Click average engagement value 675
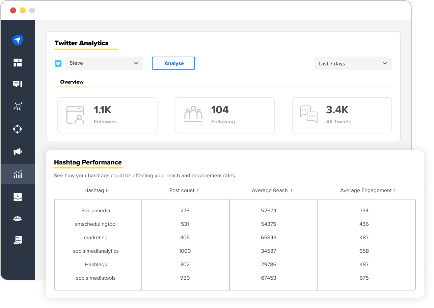Viewport: 434px width, 308px height. click(364, 278)
